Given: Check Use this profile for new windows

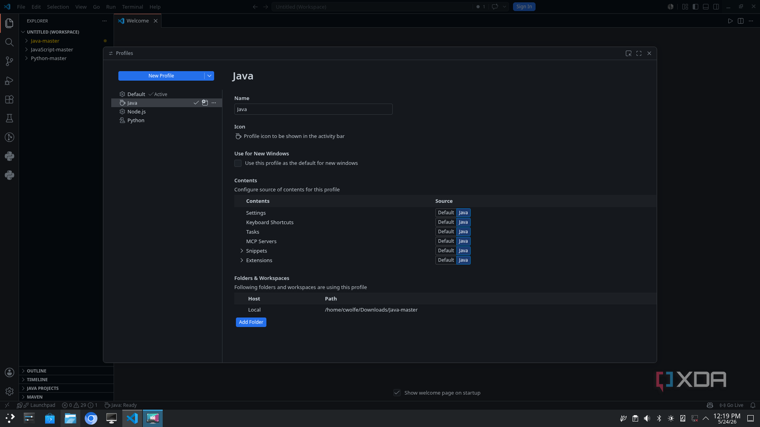Looking at the screenshot, I should point(238,163).
